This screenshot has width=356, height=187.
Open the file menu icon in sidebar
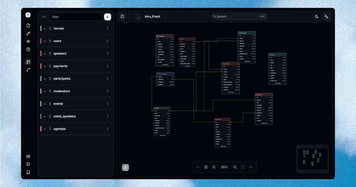[28, 26]
